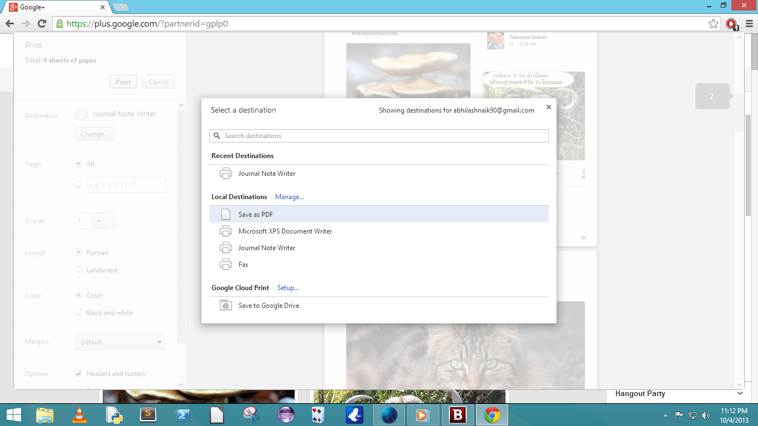
Task: Choose Portrait layout
Action: click(x=79, y=252)
